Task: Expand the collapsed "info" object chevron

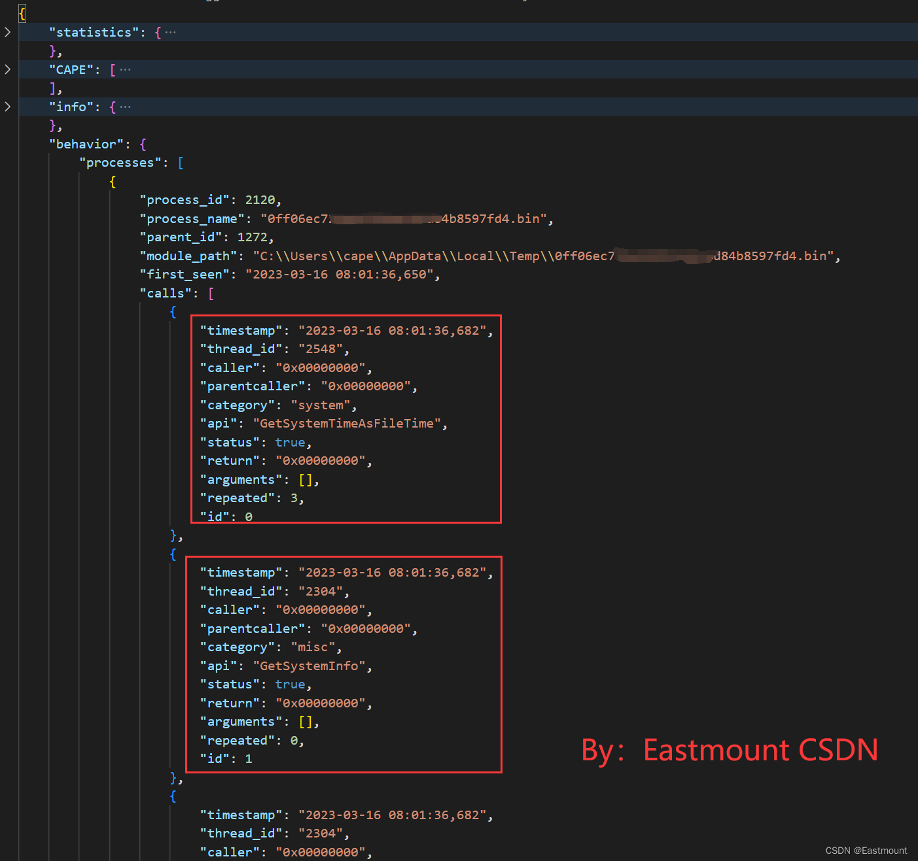Action: click(x=7, y=107)
